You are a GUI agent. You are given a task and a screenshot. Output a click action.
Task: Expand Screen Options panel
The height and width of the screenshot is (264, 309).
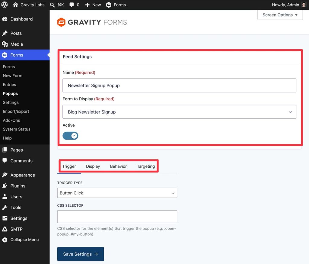pos(280,15)
